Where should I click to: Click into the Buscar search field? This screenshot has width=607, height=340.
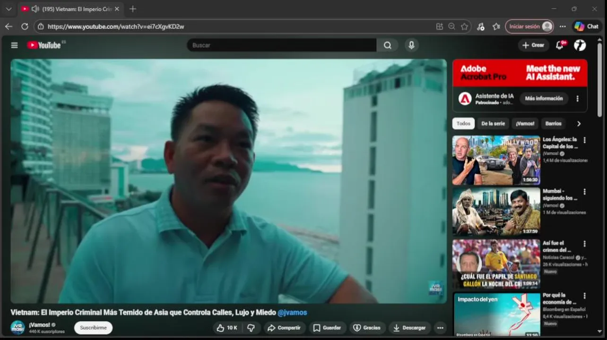click(282, 45)
